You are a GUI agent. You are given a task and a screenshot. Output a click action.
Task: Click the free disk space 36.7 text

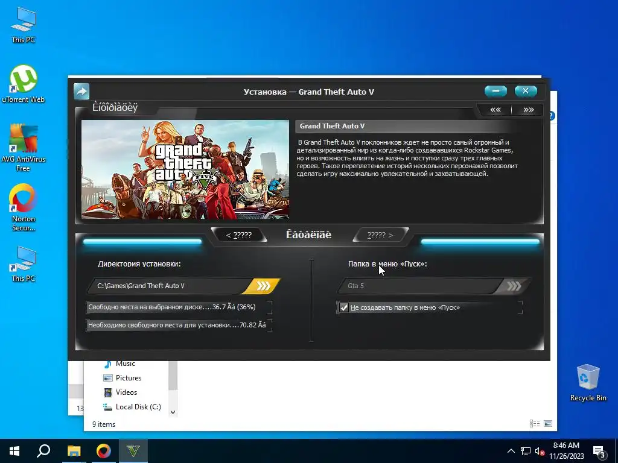[172, 307]
